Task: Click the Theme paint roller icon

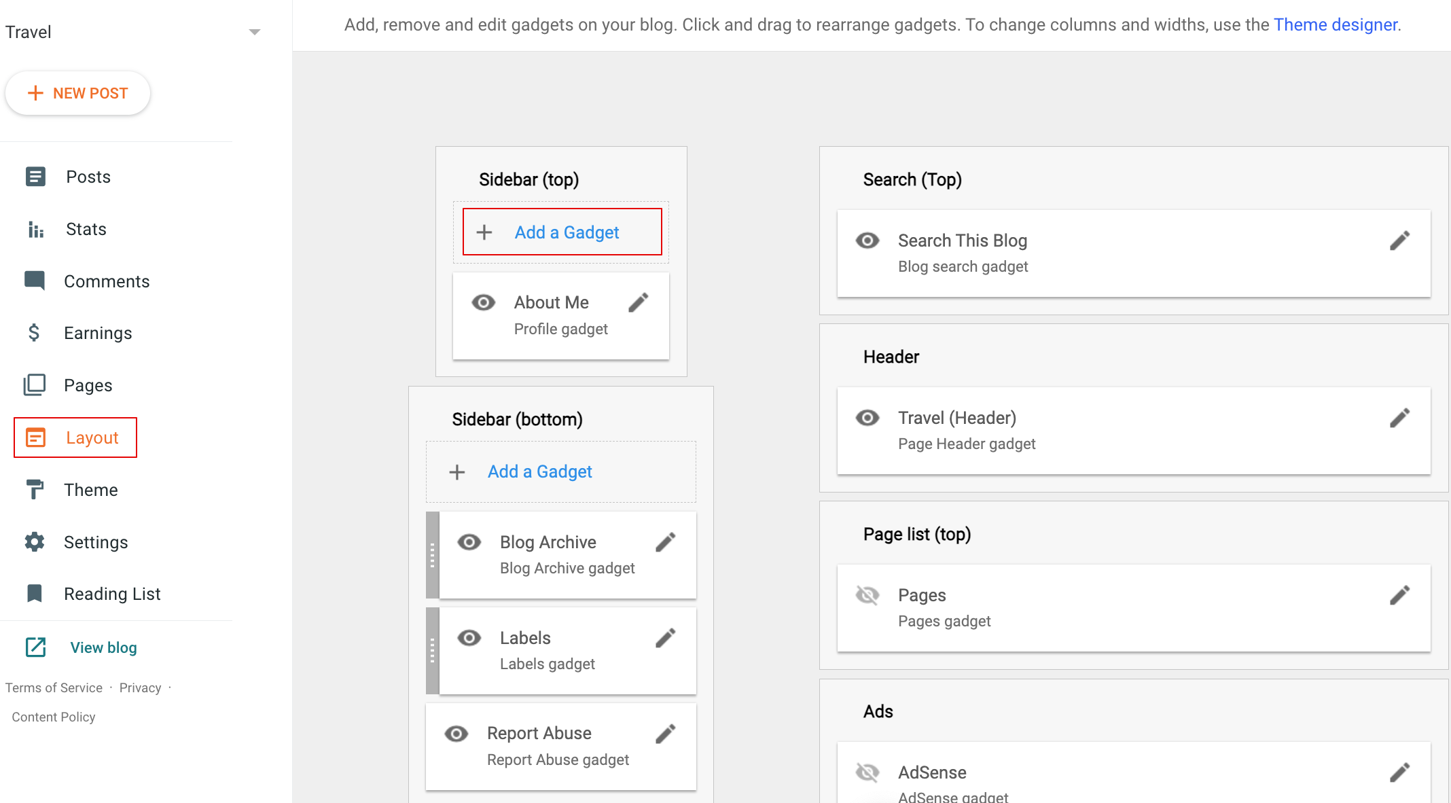Action: click(35, 489)
